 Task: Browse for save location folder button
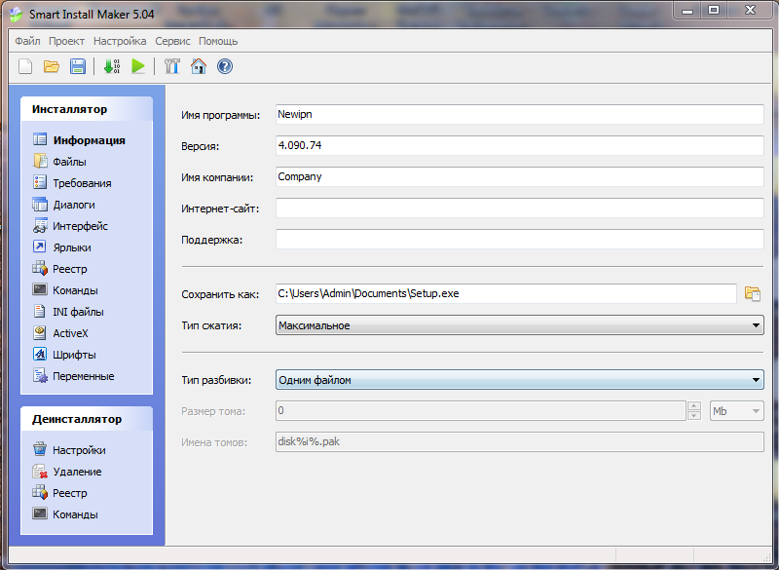(752, 293)
